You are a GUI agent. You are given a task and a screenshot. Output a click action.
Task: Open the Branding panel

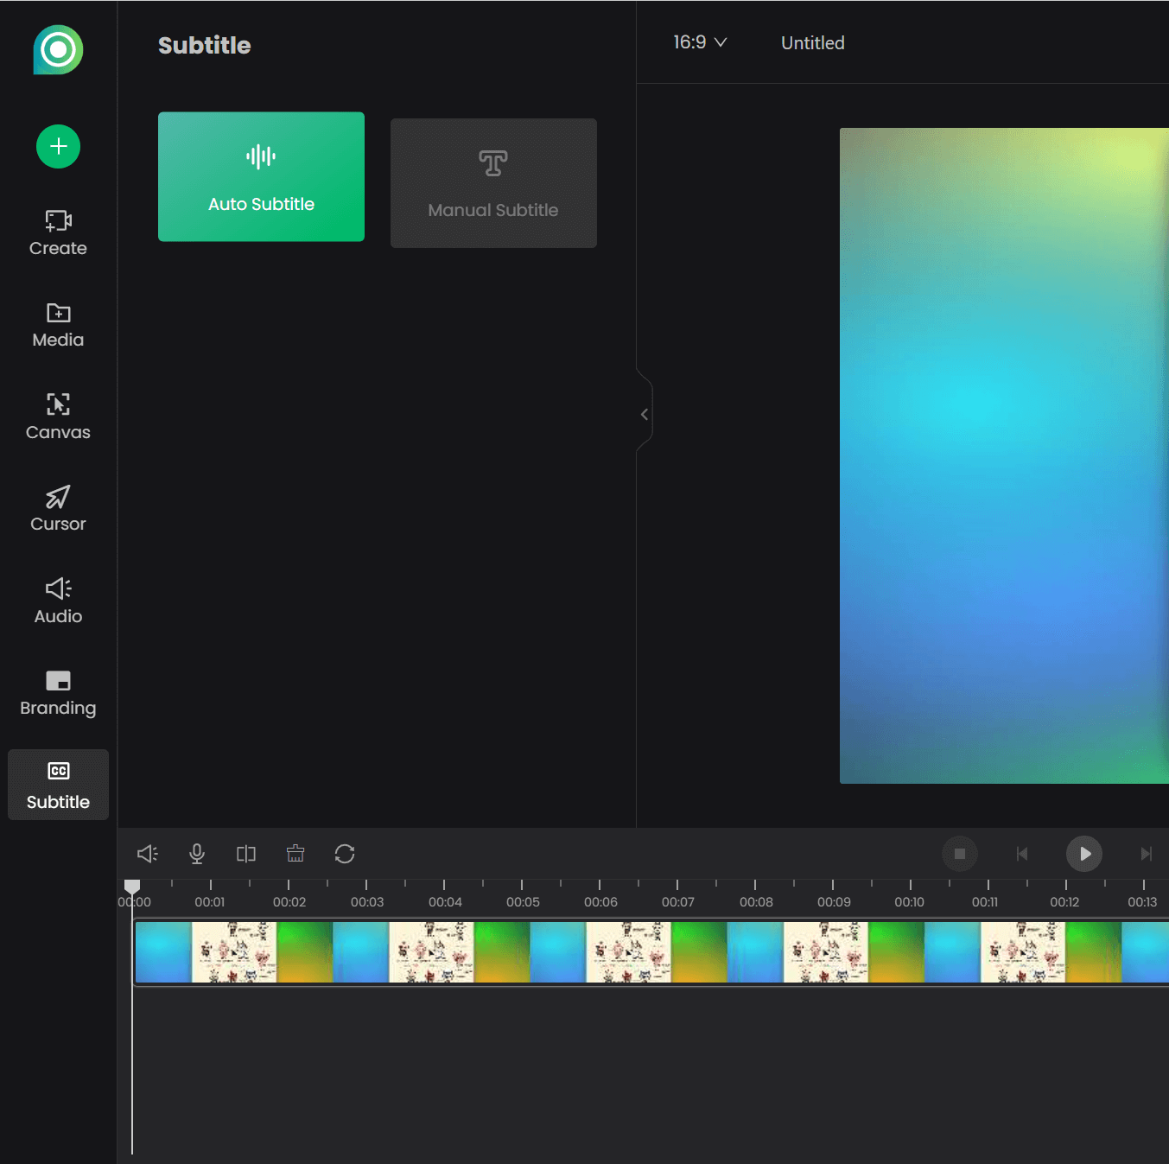[x=58, y=693]
